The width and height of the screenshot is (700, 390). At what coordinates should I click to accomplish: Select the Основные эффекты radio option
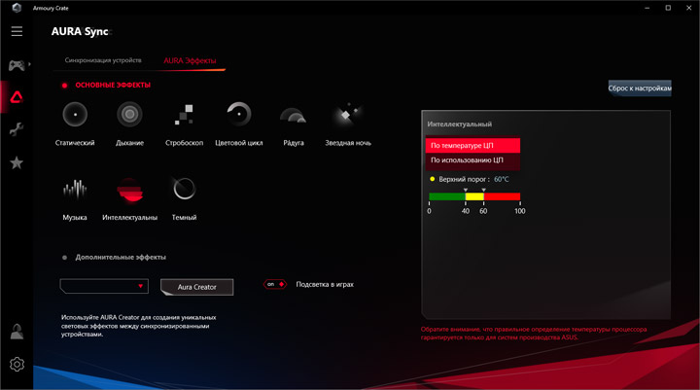(65, 86)
